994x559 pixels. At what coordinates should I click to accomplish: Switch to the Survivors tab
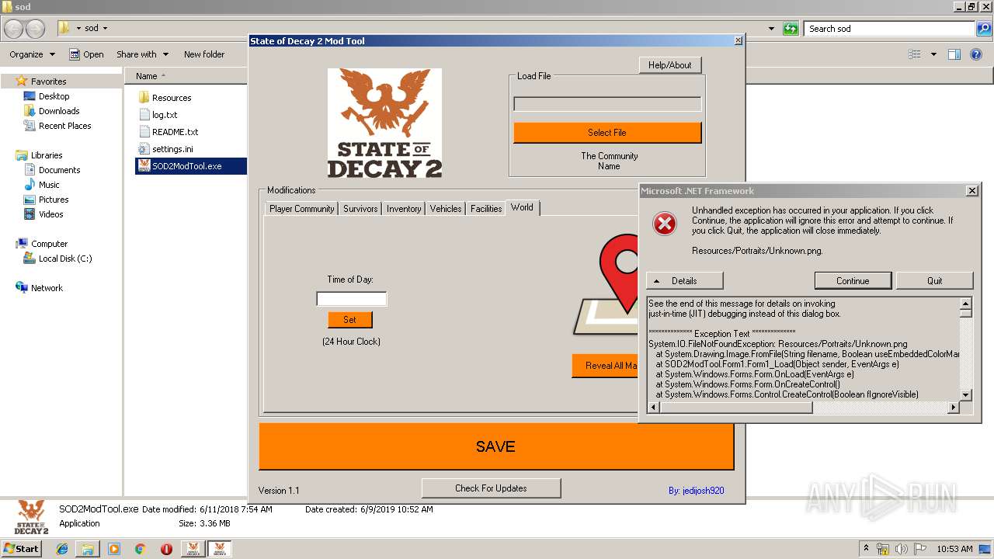360,209
